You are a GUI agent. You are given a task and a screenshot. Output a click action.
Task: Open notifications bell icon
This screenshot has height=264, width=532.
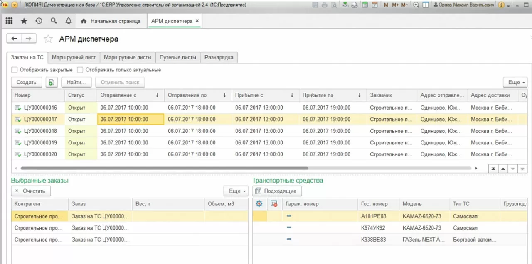click(69, 21)
